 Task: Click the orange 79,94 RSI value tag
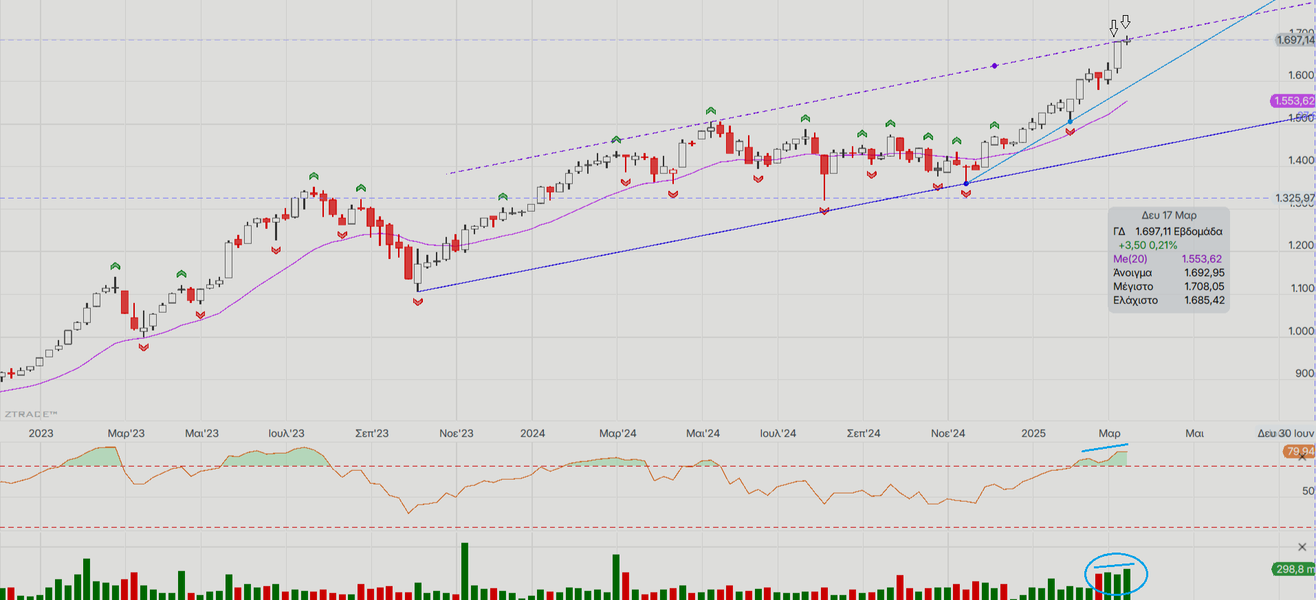click(x=1299, y=451)
